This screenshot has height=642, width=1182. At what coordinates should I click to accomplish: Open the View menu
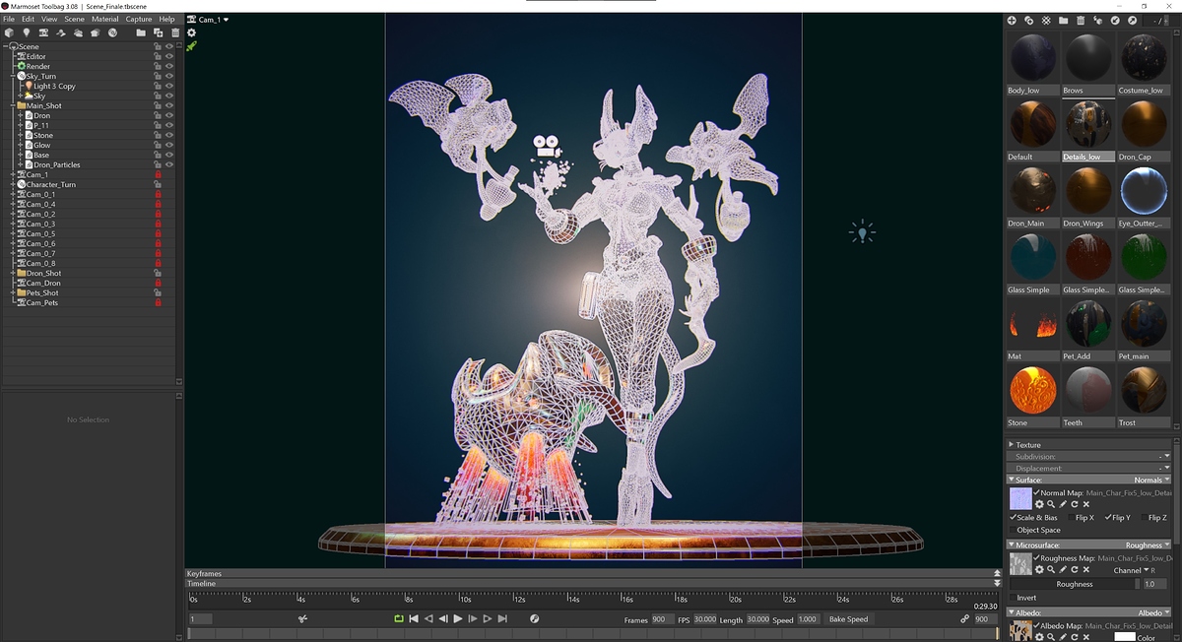(49, 19)
